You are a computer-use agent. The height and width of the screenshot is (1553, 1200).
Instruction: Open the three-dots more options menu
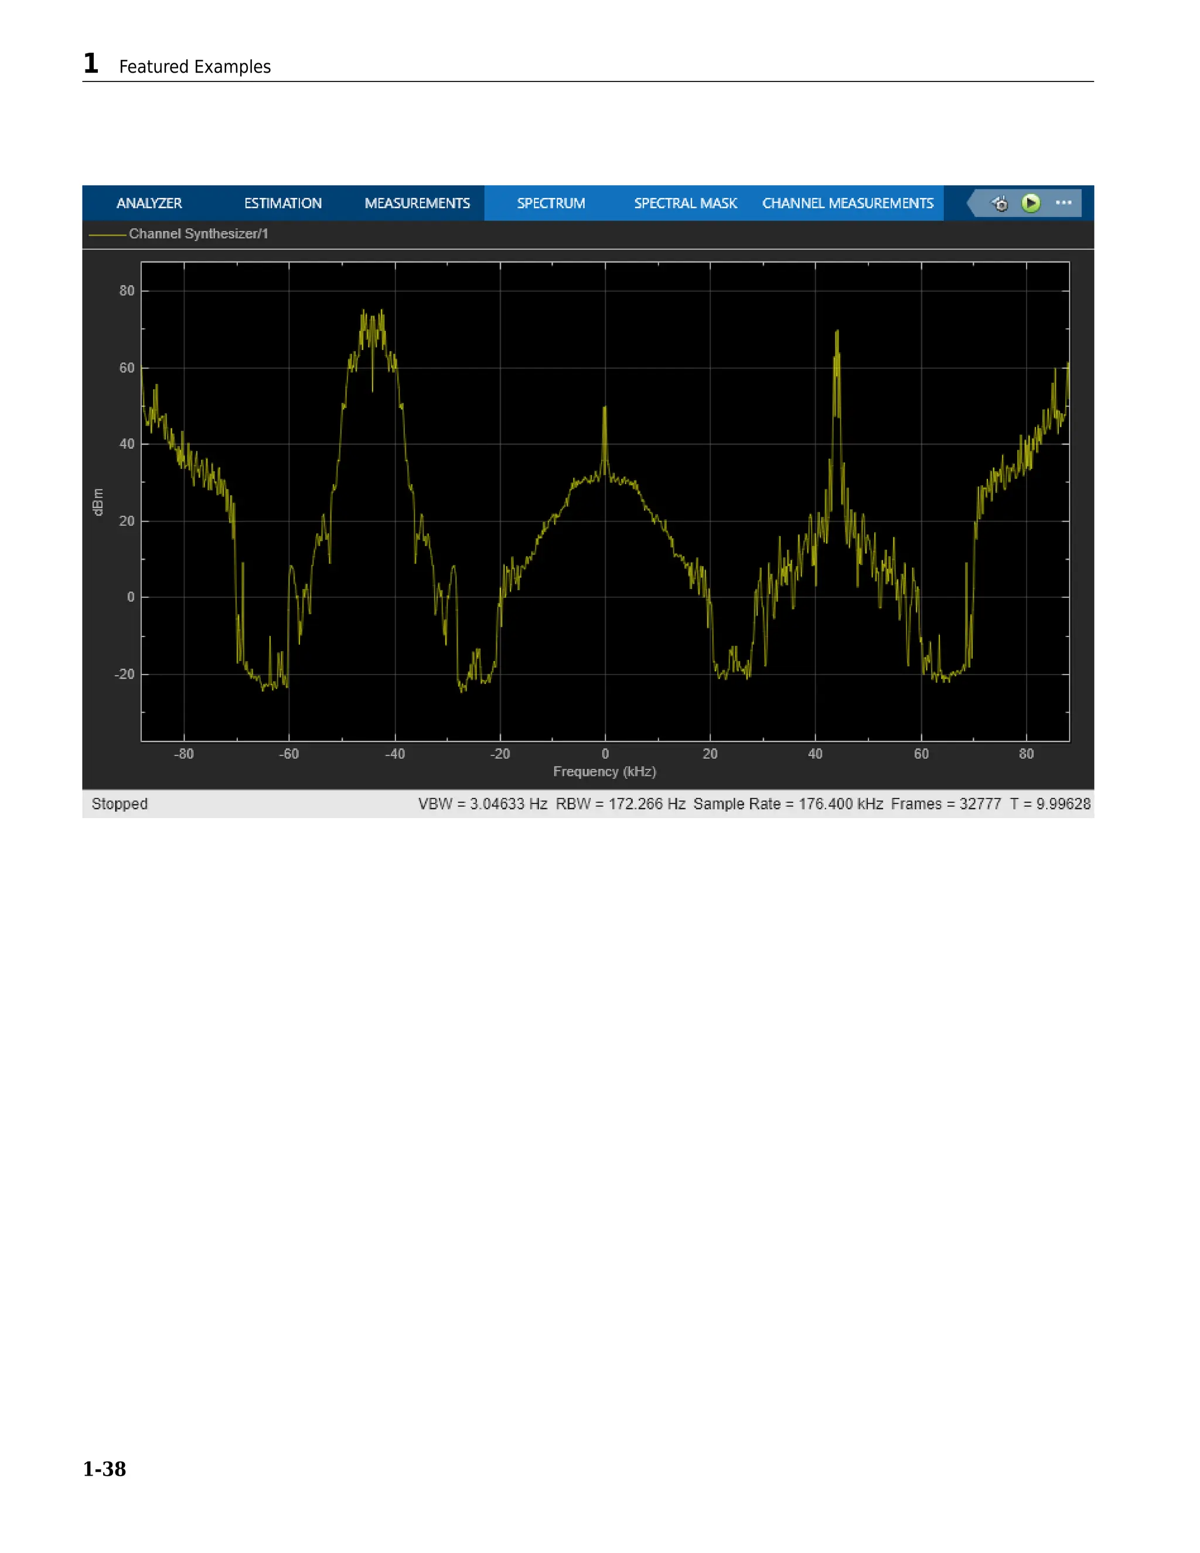click(1063, 203)
